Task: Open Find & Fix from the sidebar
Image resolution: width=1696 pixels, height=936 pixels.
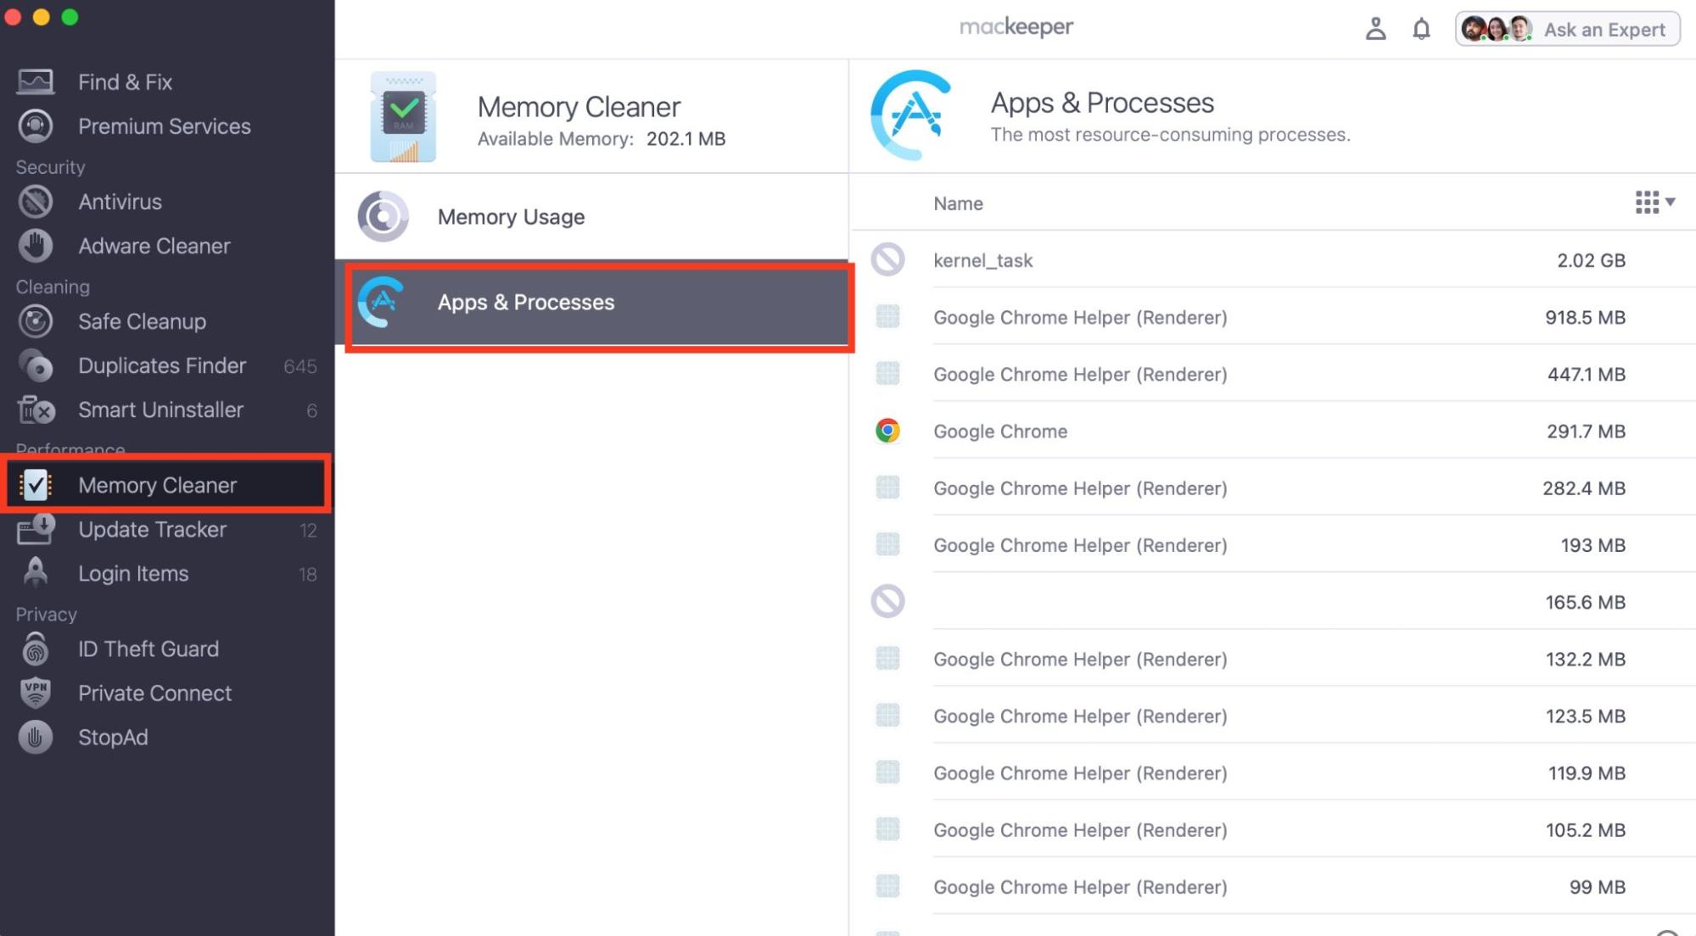Action: tap(125, 81)
